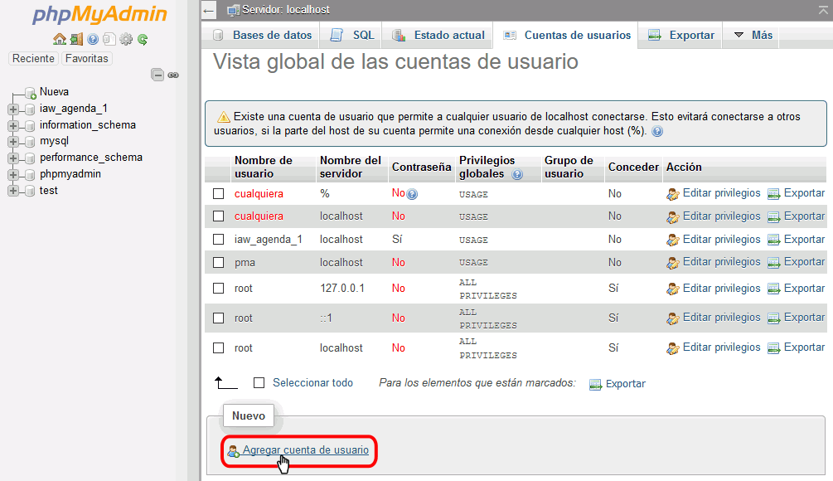Show the Reciente tab in sidebar
Viewport: 833px width, 481px height.
point(33,58)
